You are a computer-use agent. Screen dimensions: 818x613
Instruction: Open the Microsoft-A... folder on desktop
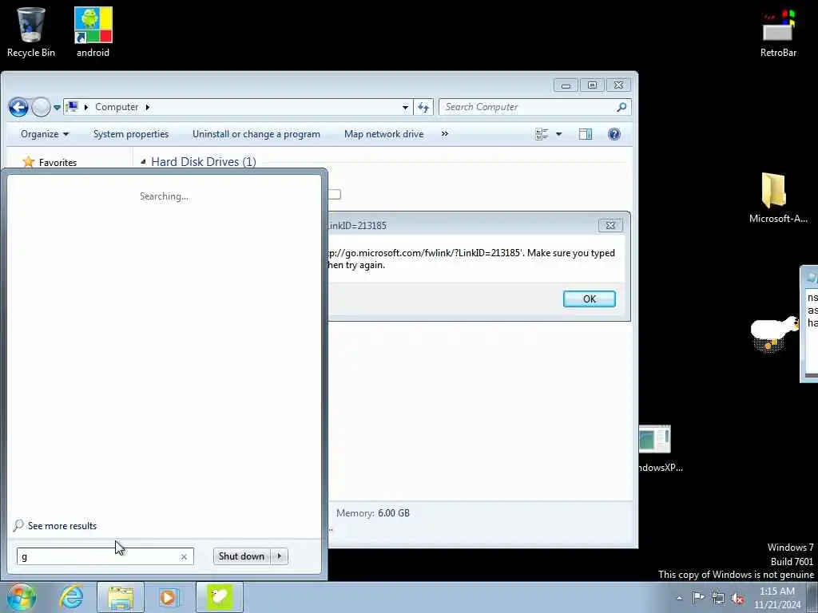tap(778, 198)
